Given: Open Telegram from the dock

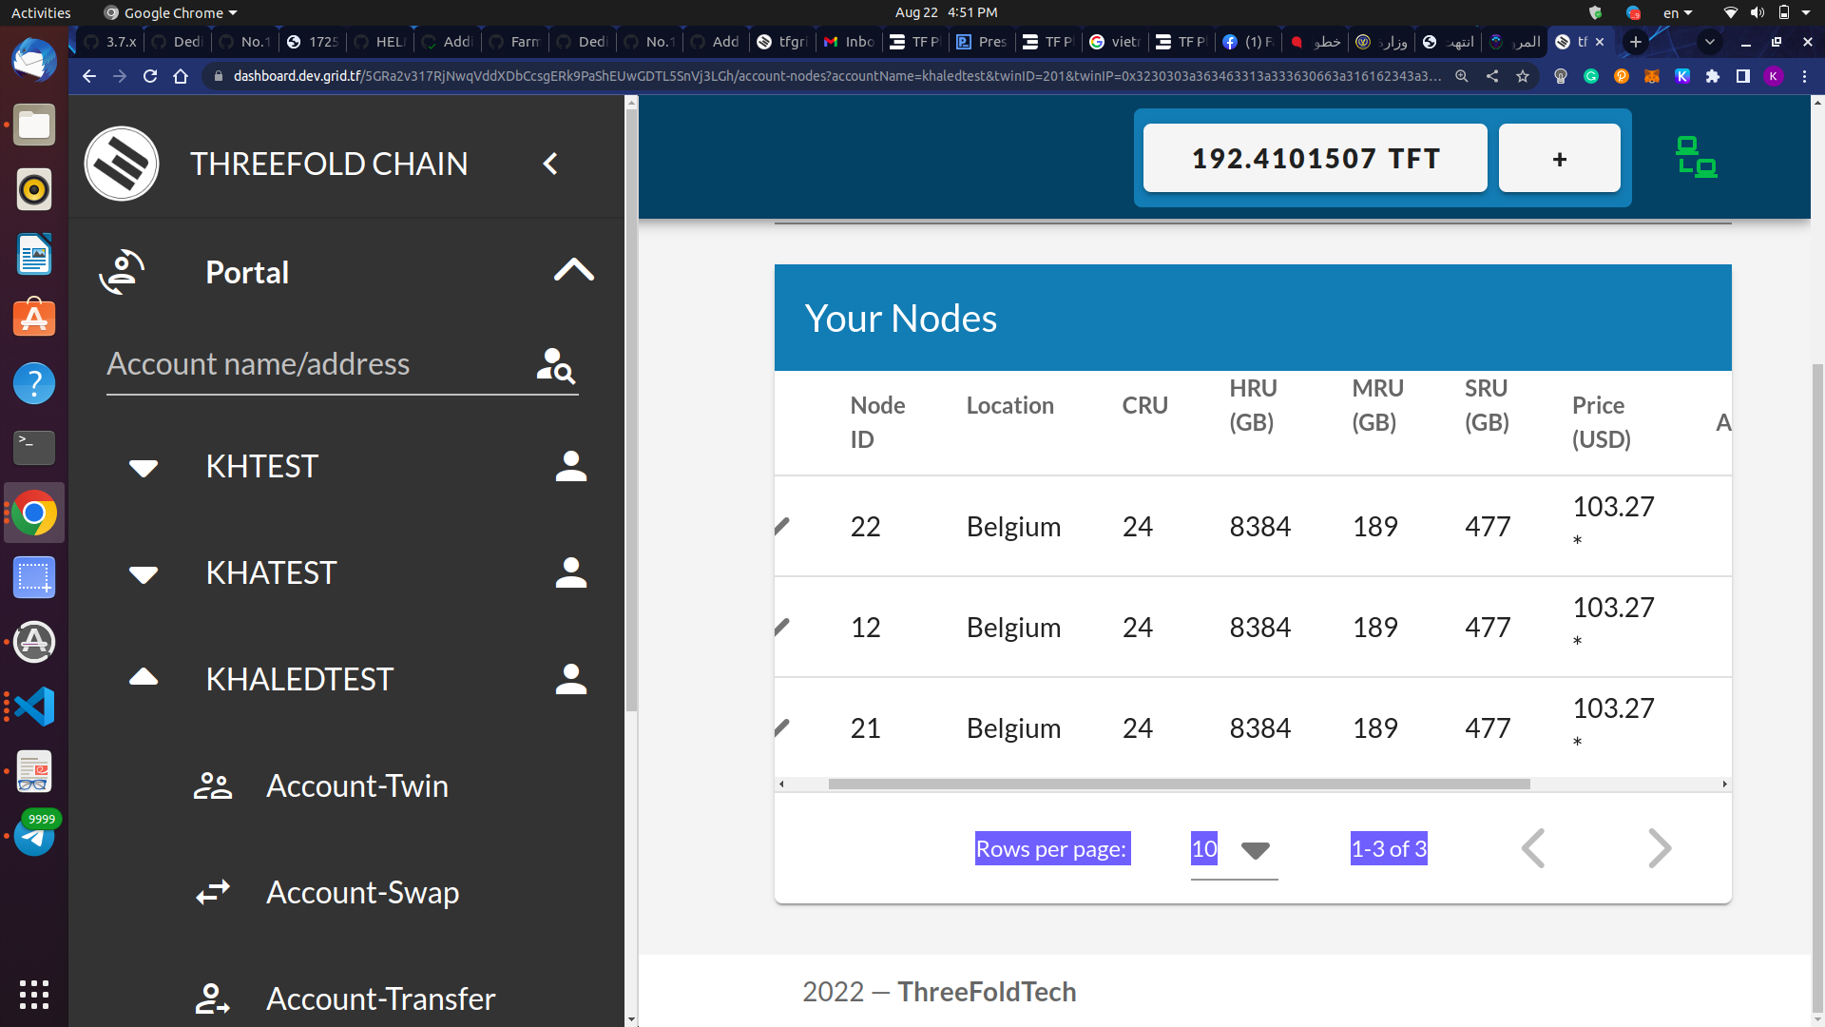Looking at the screenshot, I should point(33,835).
